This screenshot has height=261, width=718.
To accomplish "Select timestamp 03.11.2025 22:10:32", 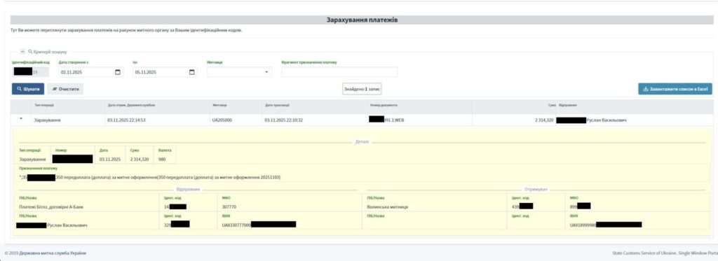I will point(284,120).
